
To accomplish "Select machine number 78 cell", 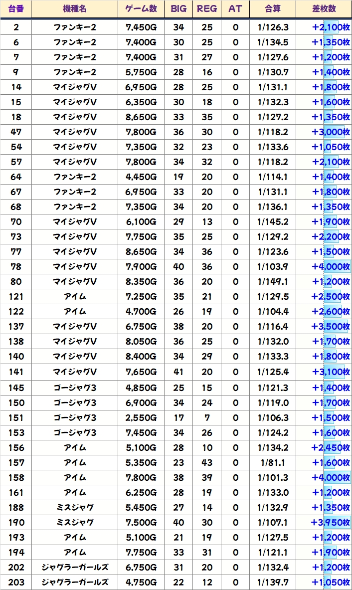I will pyautogui.click(x=16, y=267).
